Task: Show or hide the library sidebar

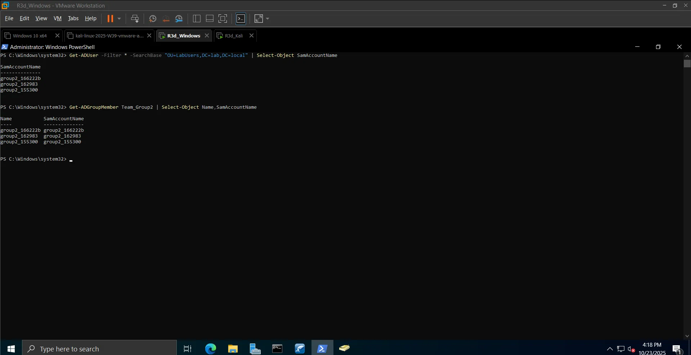Action: tap(197, 19)
